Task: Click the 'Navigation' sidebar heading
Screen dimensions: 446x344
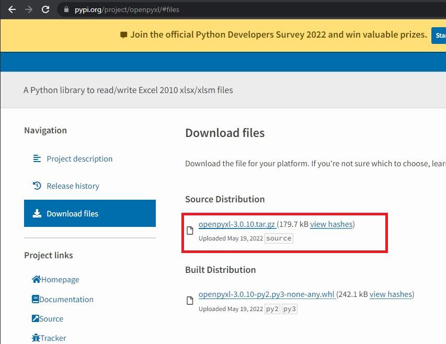Action: click(x=45, y=130)
